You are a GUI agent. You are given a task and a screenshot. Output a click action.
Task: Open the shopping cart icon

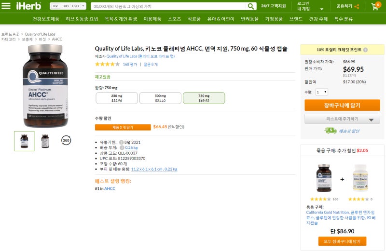point(376,6)
